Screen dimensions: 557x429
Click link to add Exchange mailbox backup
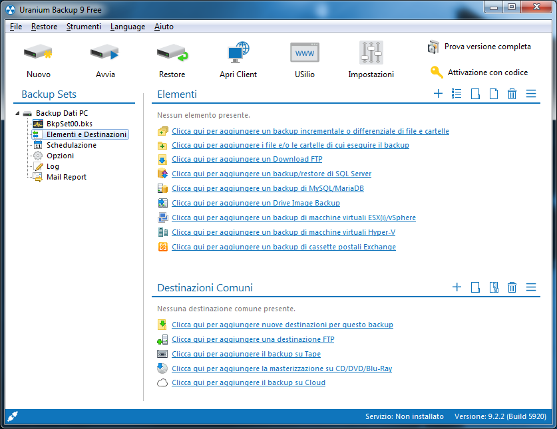[284, 247]
